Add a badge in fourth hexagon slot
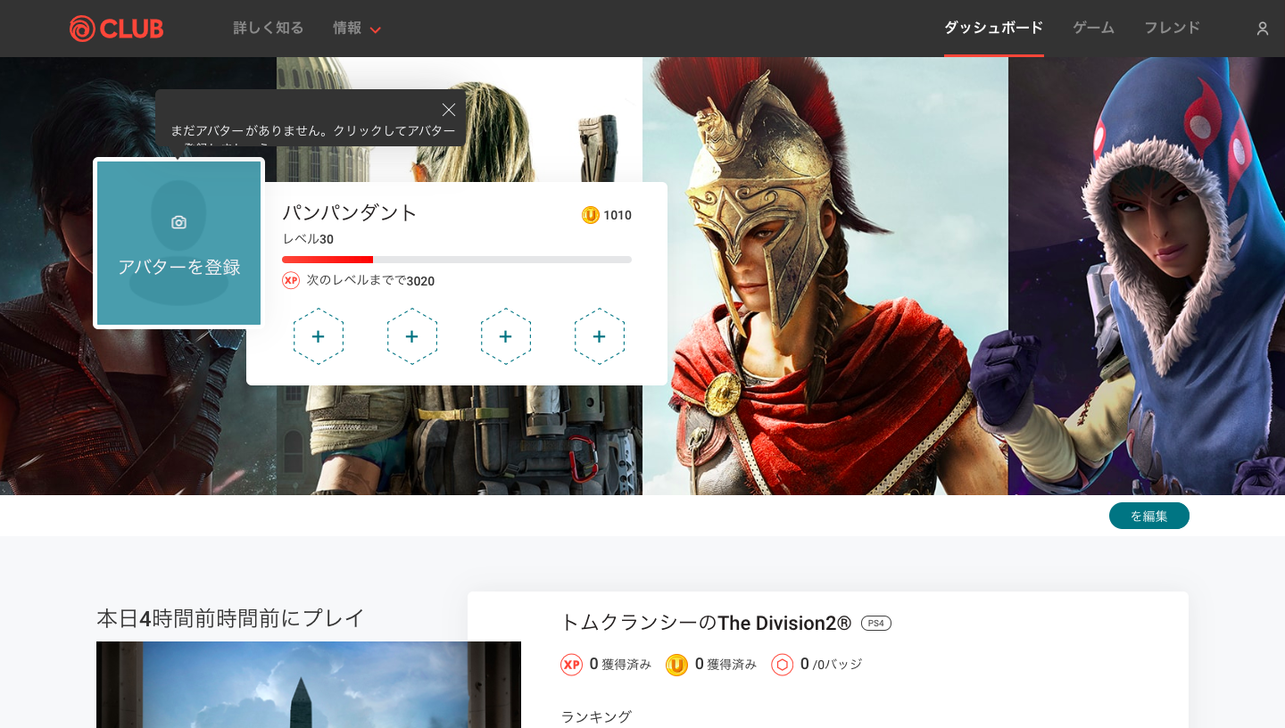The image size is (1285, 728). pyautogui.click(x=600, y=336)
